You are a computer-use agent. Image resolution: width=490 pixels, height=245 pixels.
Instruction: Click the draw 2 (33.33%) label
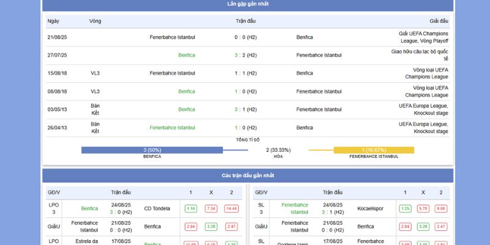(x=278, y=150)
